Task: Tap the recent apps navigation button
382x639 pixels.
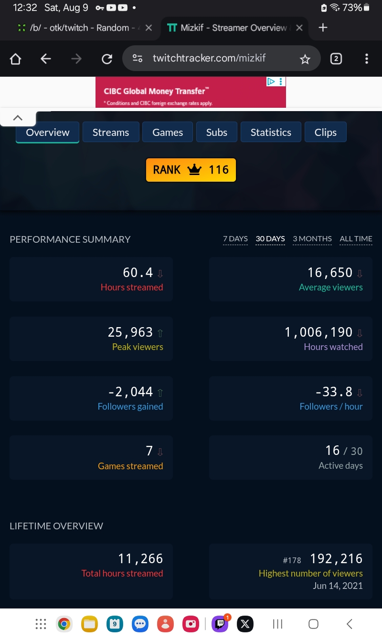Action: [277, 624]
